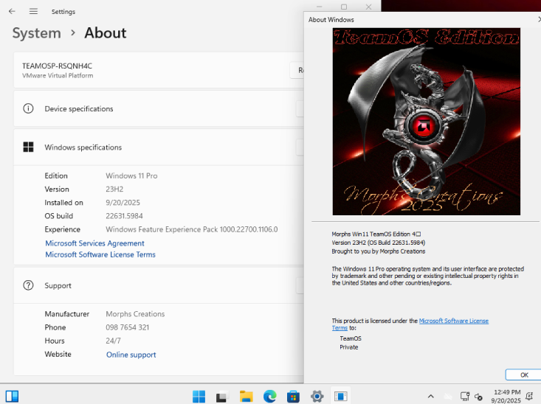Select the Version value 23H2
The height and width of the screenshot is (404, 541).
pos(114,189)
